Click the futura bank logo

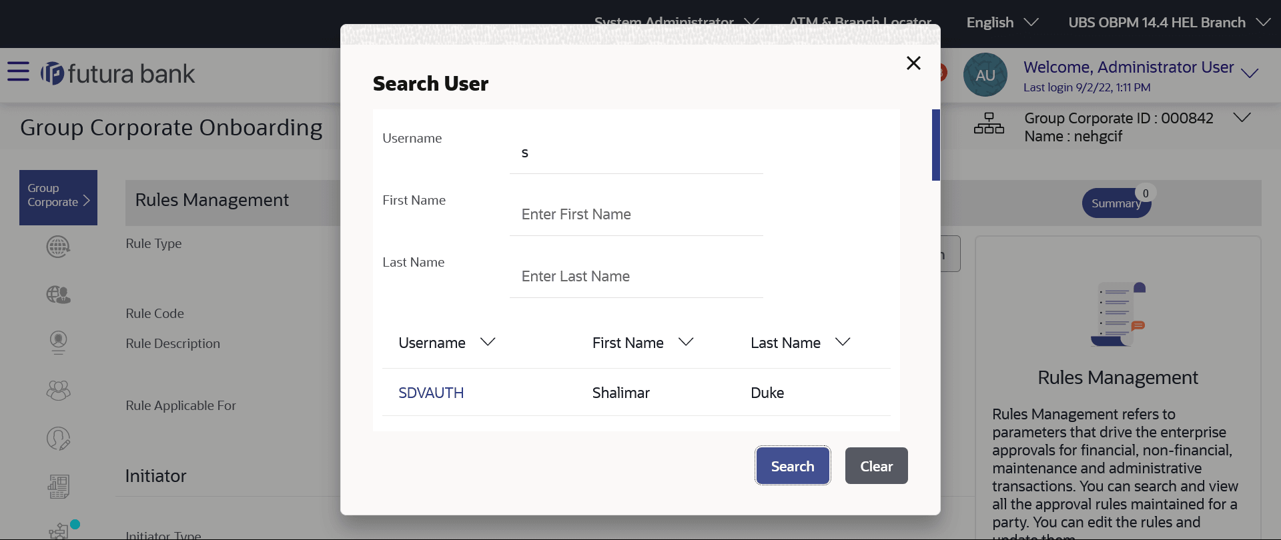pos(118,73)
